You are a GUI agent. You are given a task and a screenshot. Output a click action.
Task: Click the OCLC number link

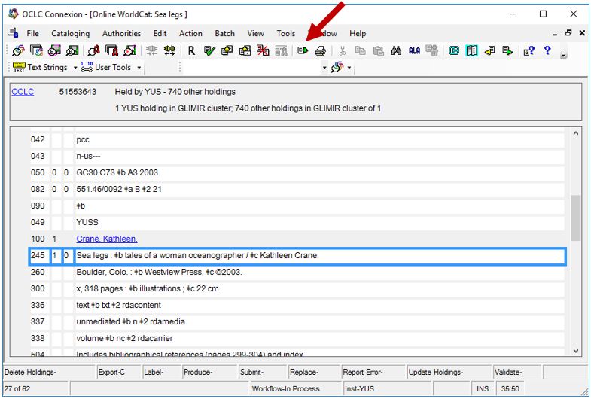[23, 92]
